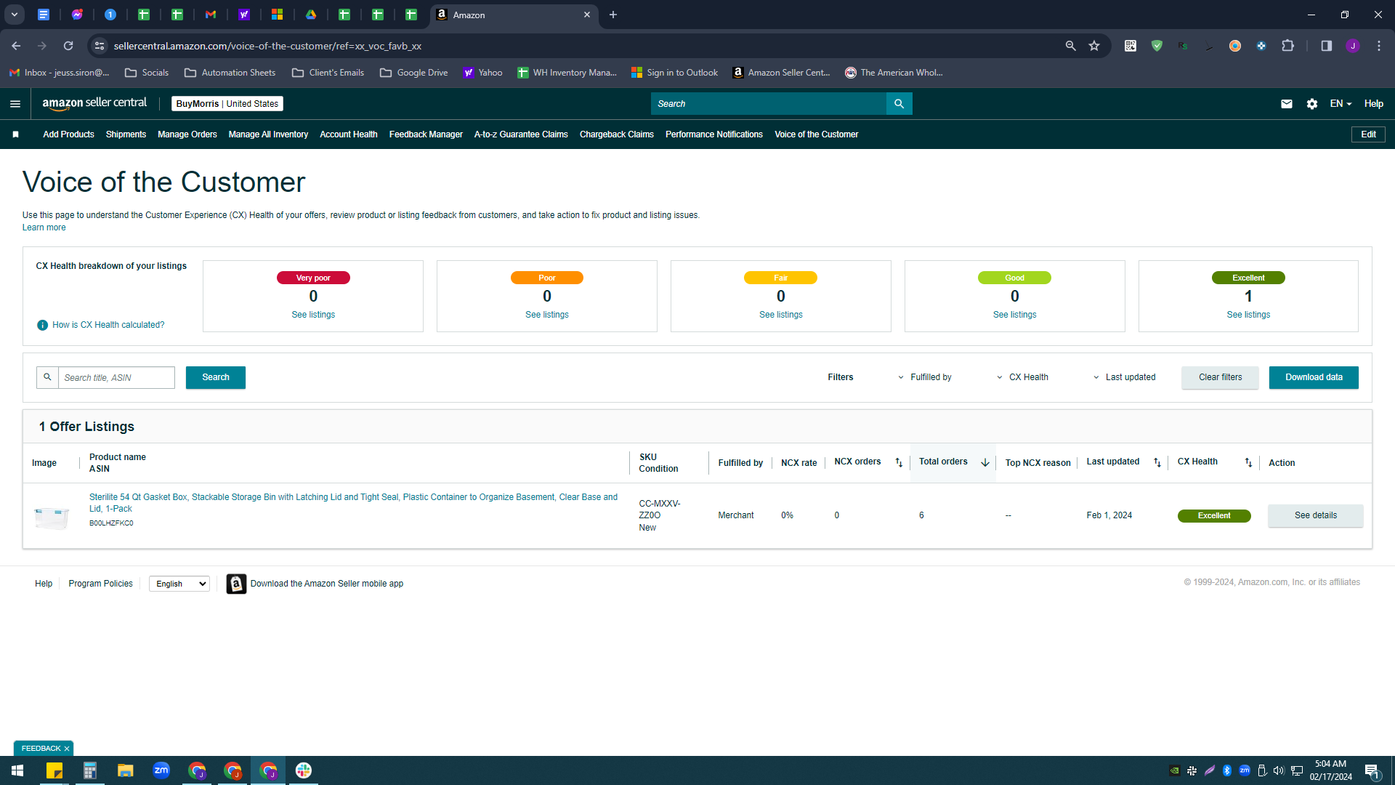
Task: Expand the Fulfilled by filter dropdown
Action: 924,377
